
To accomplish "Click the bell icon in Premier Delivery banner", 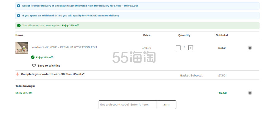I will point(18,6).
